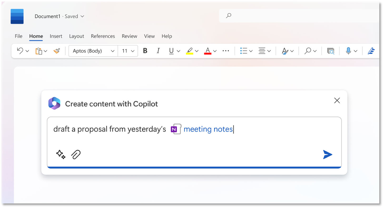Apply yellow text highlight color
The height and width of the screenshot is (208, 384).
[190, 51]
